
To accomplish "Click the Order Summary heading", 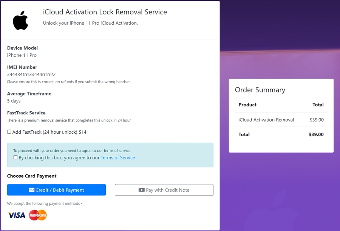I will click(261, 90).
